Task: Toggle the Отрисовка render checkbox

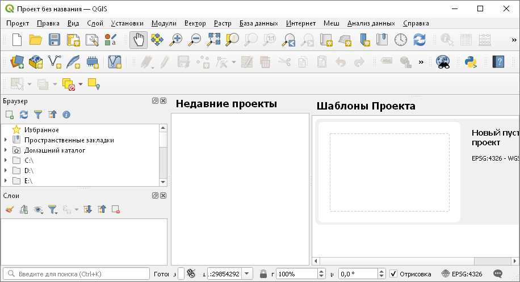Action: 393,273
